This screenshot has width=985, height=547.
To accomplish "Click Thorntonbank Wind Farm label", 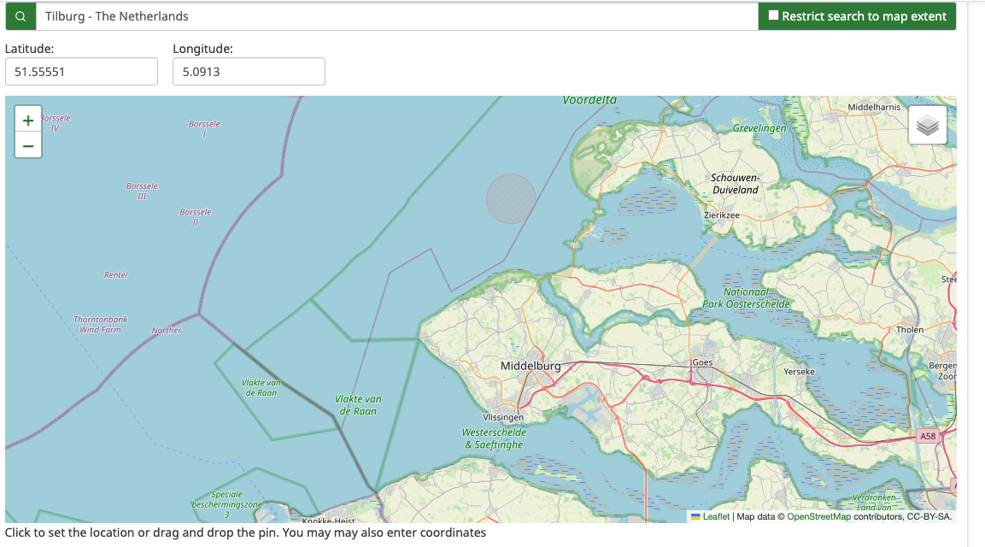I will (x=101, y=324).
